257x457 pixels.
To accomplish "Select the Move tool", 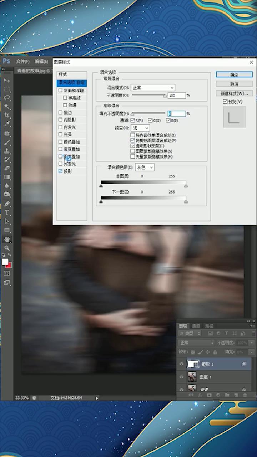I will coord(7,80).
